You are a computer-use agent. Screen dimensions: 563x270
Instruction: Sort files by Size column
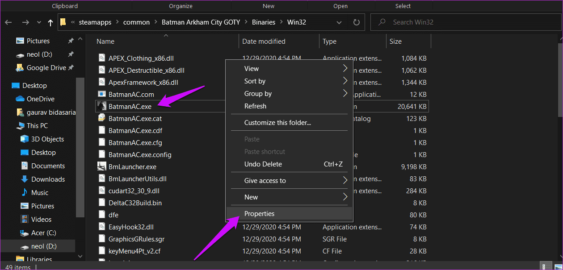coord(395,42)
